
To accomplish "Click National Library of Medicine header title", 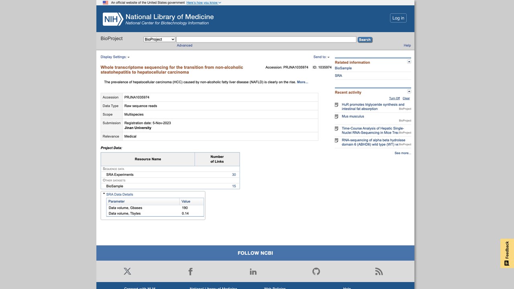I will pos(169,17).
